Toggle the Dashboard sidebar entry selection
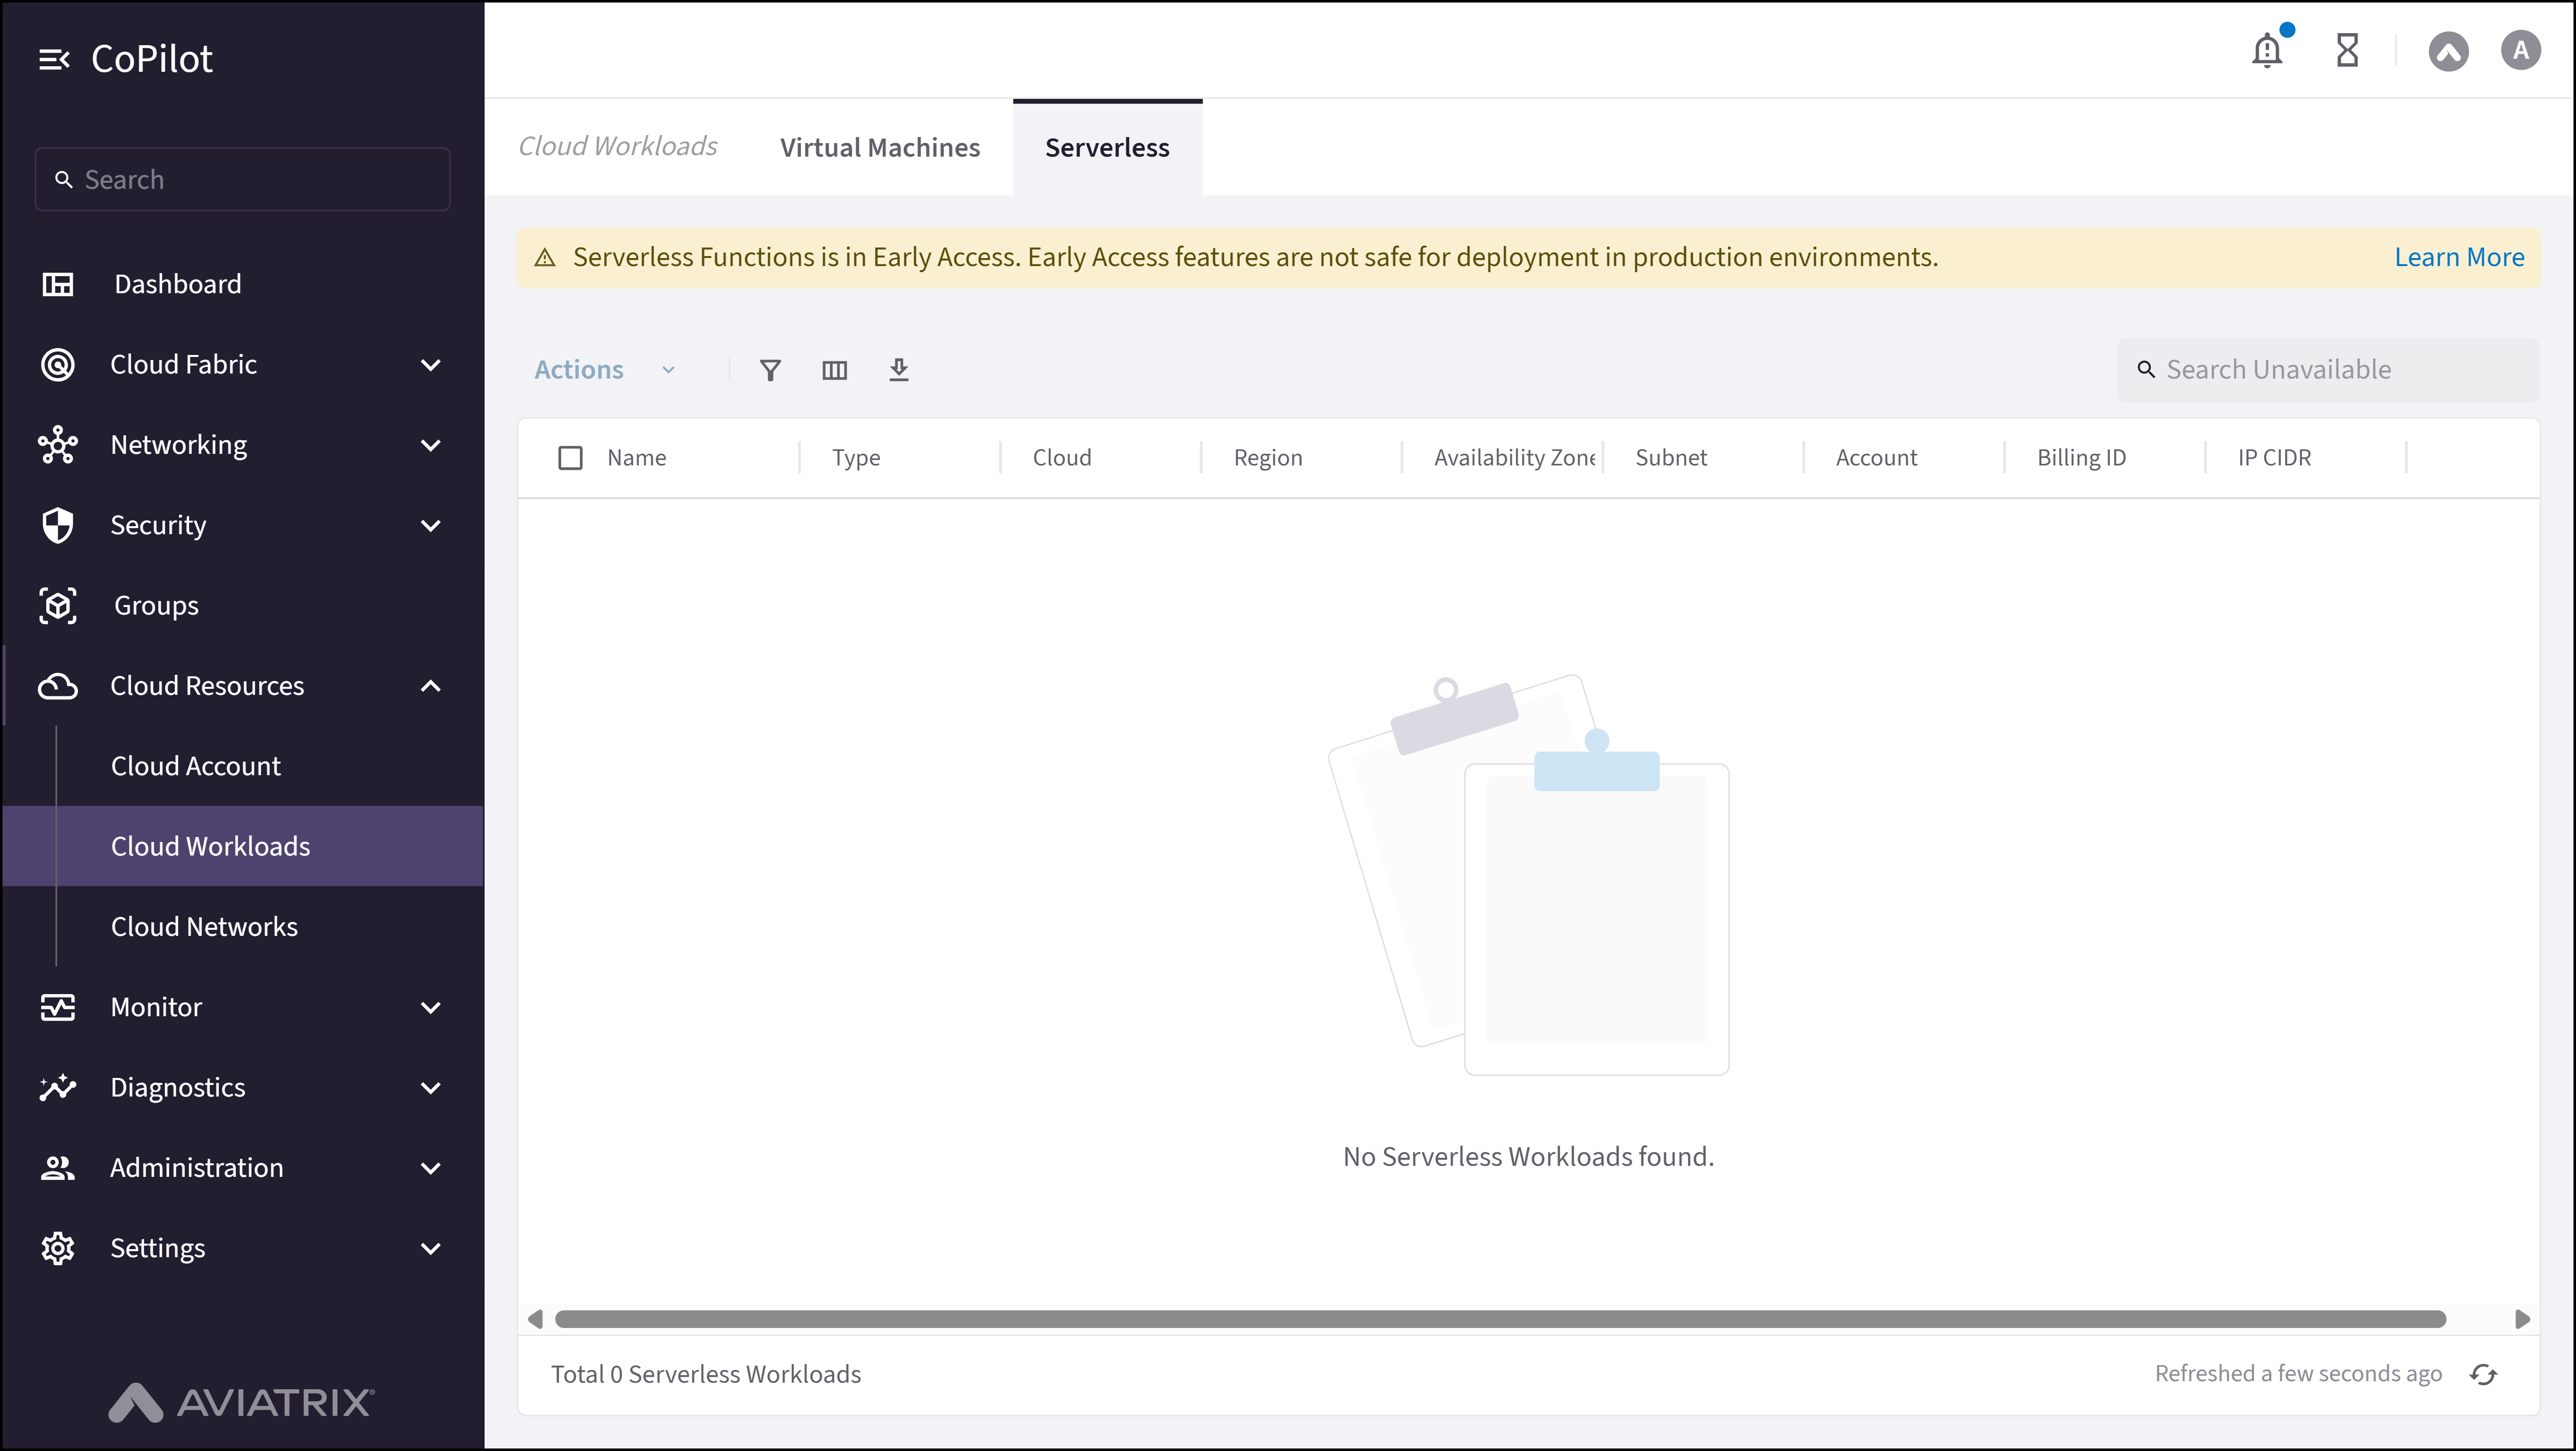The height and width of the screenshot is (1451, 2576). pos(178,284)
